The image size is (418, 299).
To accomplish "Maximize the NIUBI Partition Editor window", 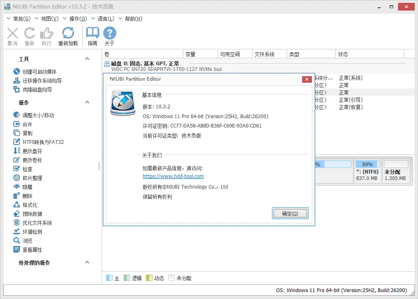I will tap(391, 7).
